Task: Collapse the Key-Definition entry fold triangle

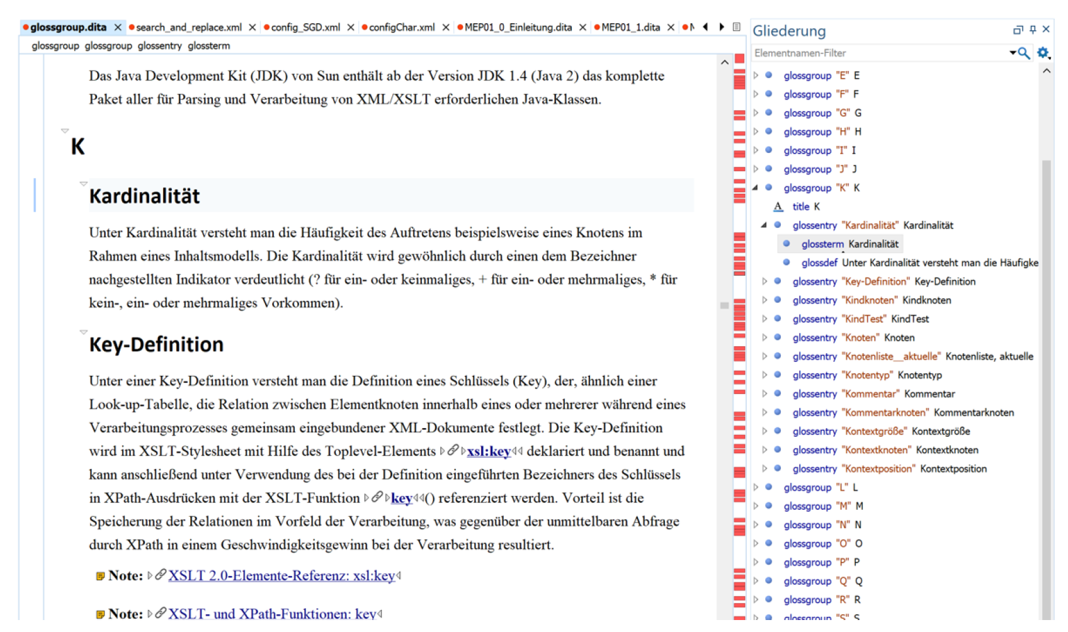Action: tap(83, 332)
